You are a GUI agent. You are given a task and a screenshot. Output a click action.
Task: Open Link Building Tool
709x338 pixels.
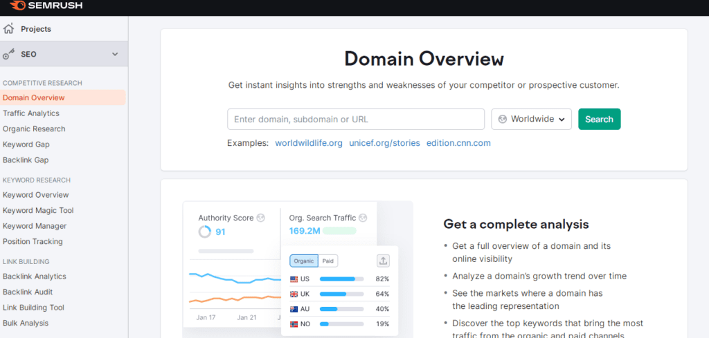click(33, 308)
